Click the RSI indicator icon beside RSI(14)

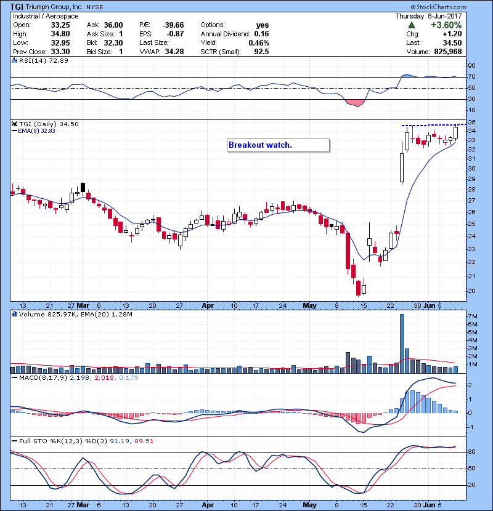point(14,60)
